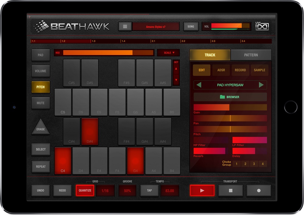The width and height of the screenshot is (304, 215).
Task: Open the Amano Styles v7 preset selector
Action: point(156,27)
